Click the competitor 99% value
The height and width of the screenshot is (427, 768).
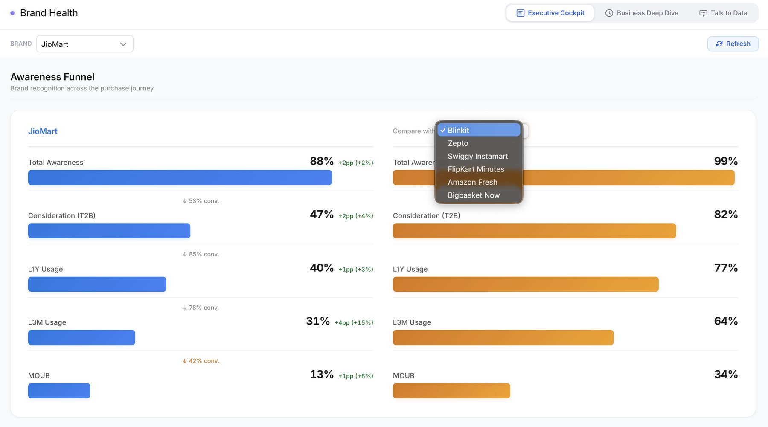(726, 161)
